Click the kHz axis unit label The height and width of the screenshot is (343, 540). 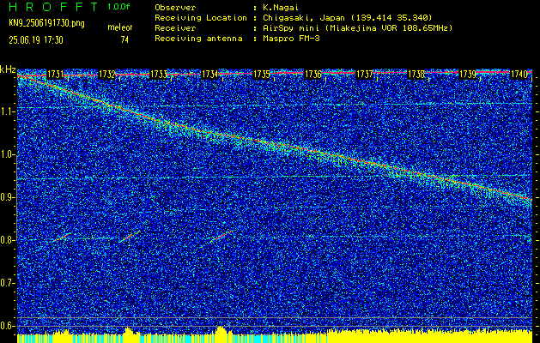point(8,69)
